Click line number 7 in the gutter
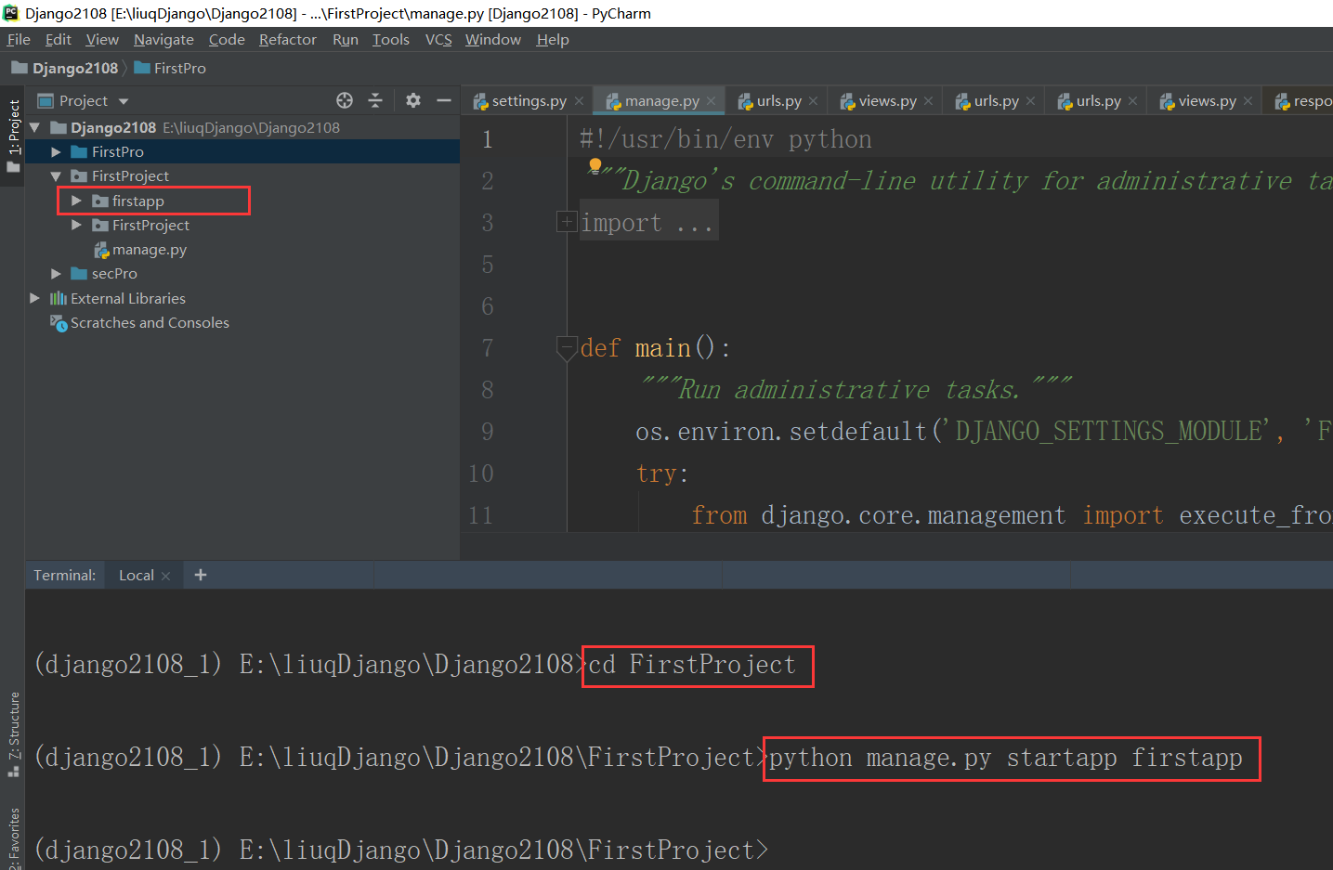This screenshot has height=870, width=1333. (x=487, y=348)
